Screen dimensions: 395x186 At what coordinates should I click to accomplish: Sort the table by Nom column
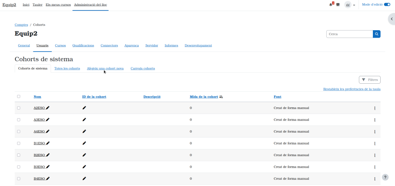tap(37, 97)
